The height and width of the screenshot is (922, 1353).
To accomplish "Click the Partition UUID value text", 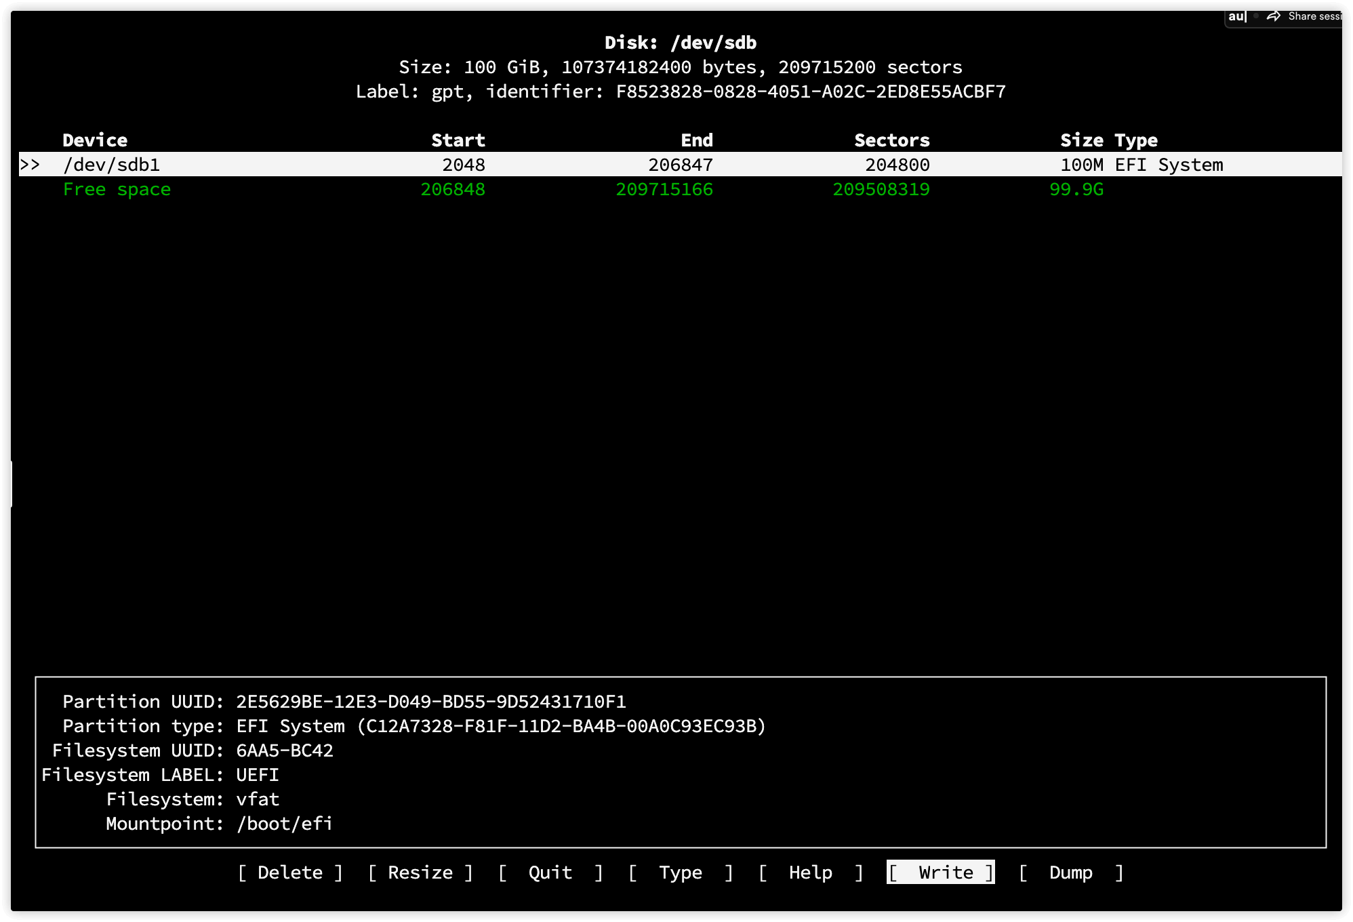I will point(431,702).
